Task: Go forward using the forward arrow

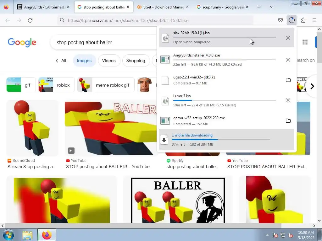Action: coord(19,20)
